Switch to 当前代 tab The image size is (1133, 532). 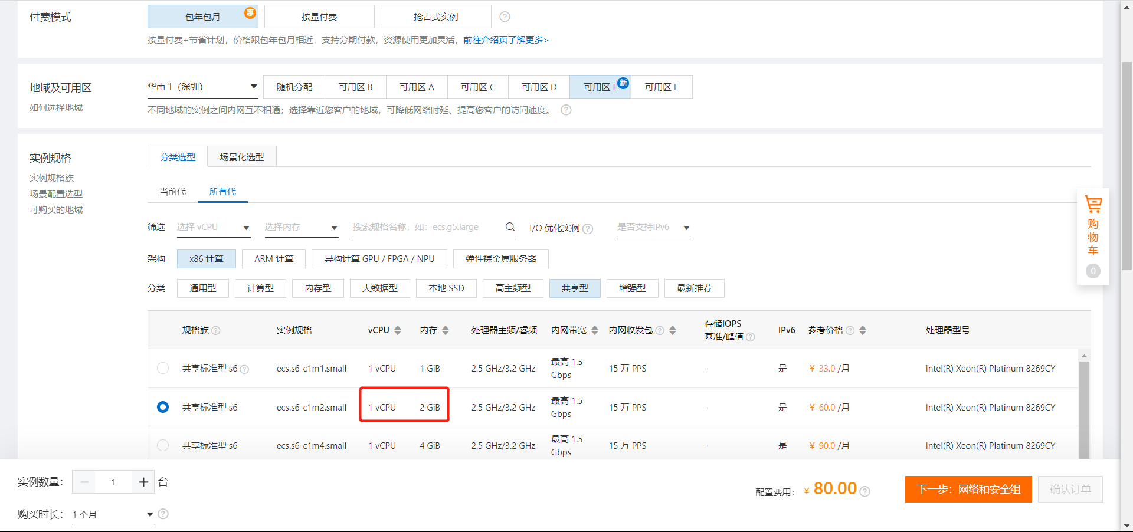click(172, 191)
